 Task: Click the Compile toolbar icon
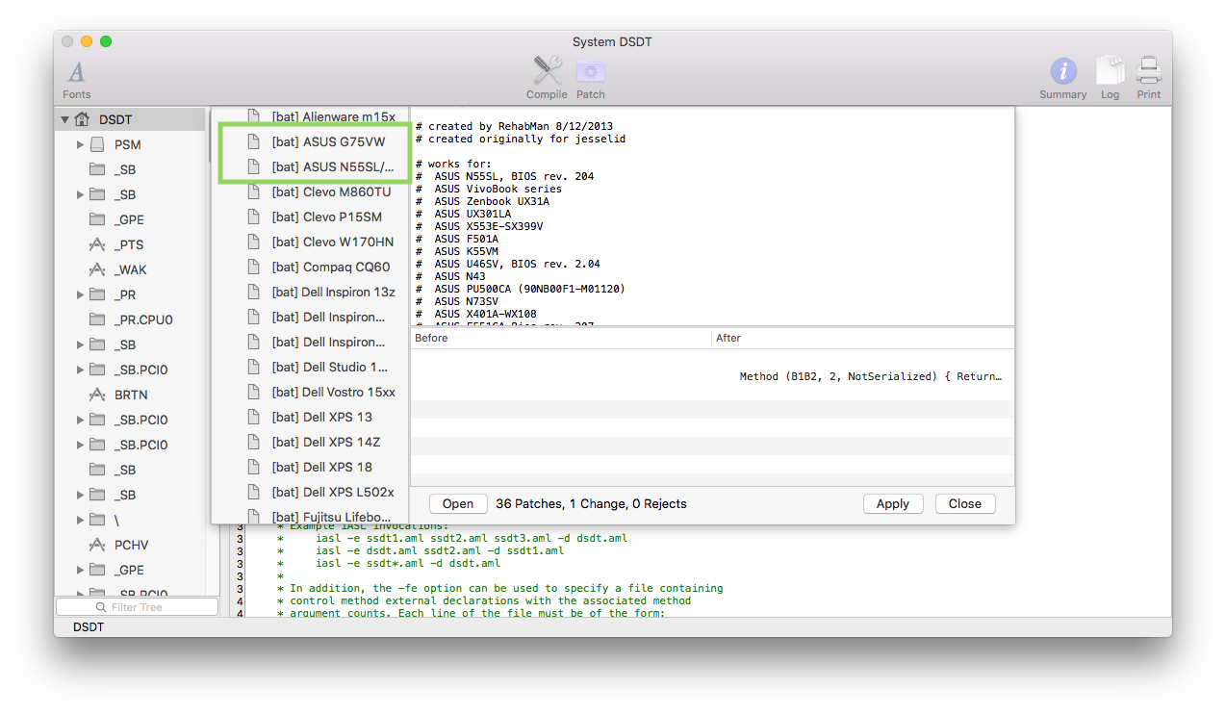click(546, 71)
